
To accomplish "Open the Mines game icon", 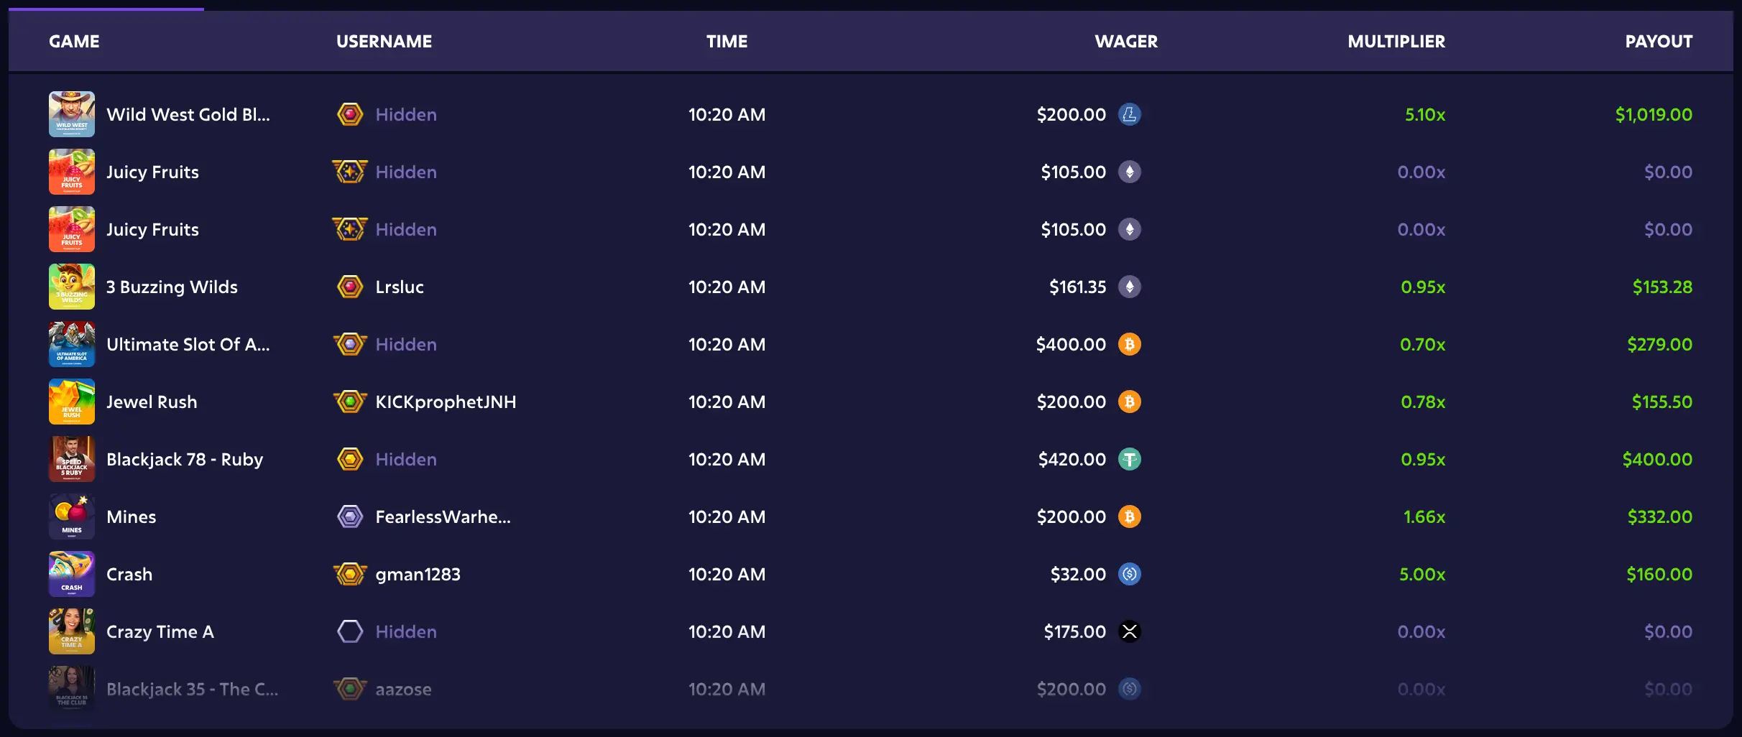I will pyautogui.click(x=72, y=516).
